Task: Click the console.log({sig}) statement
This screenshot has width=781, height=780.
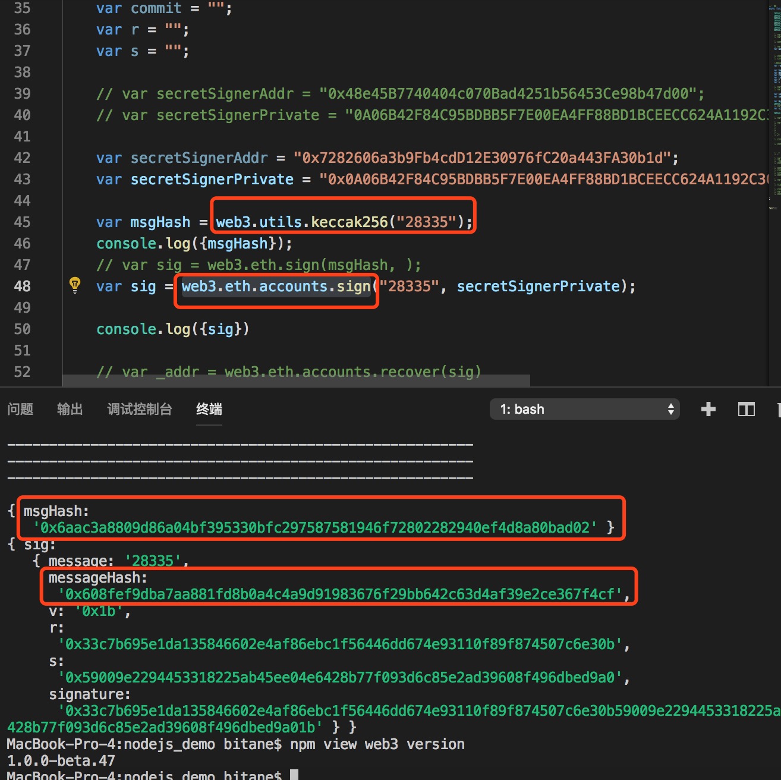Action: point(172,329)
